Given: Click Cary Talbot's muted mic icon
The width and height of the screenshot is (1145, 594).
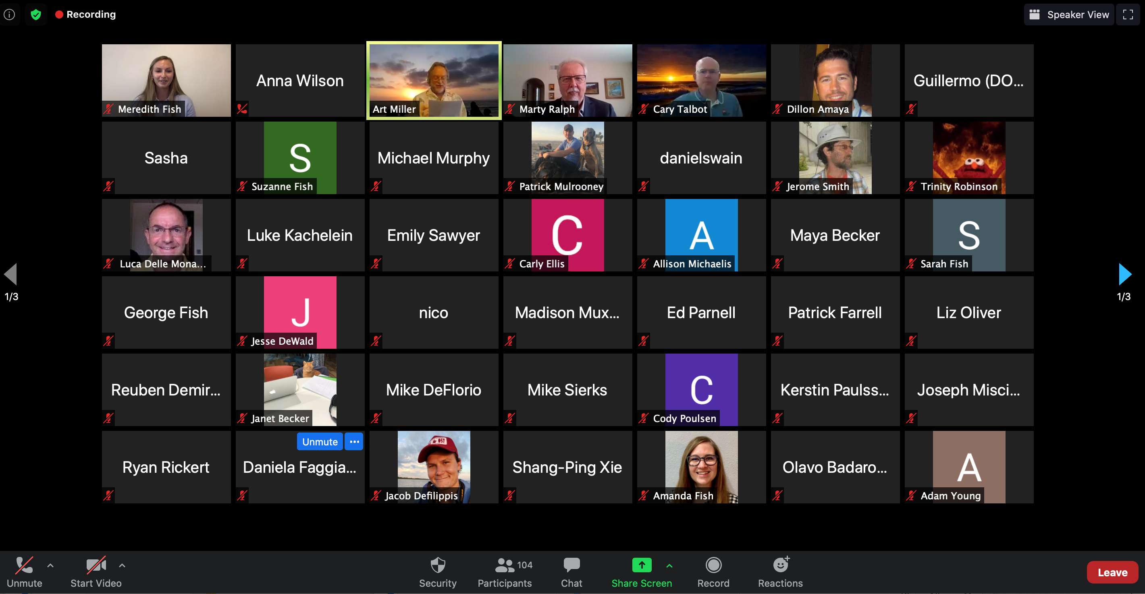Looking at the screenshot, I should pyautogui.click(x=644, y=109).
